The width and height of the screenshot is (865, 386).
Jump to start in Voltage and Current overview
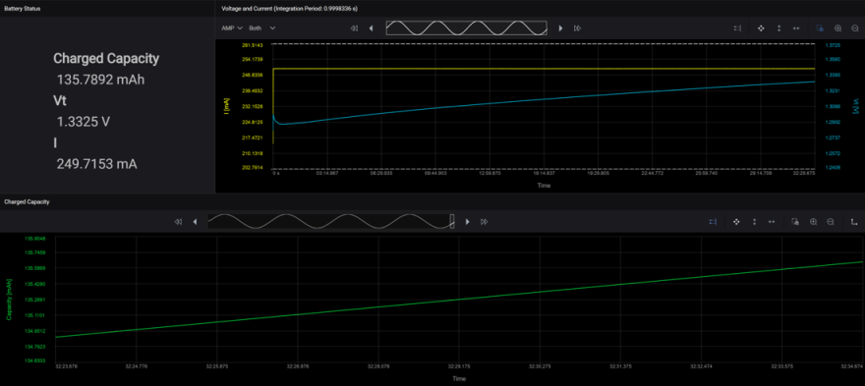[354, 28]
